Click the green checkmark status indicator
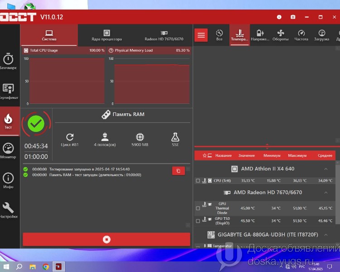 click(36, 124)
